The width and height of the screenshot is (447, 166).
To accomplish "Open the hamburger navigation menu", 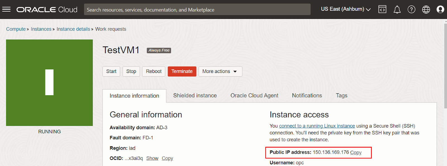I will tap(6, 9).
